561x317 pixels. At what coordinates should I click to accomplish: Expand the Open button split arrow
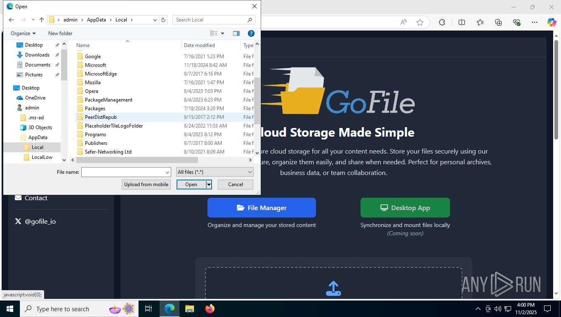209,185
